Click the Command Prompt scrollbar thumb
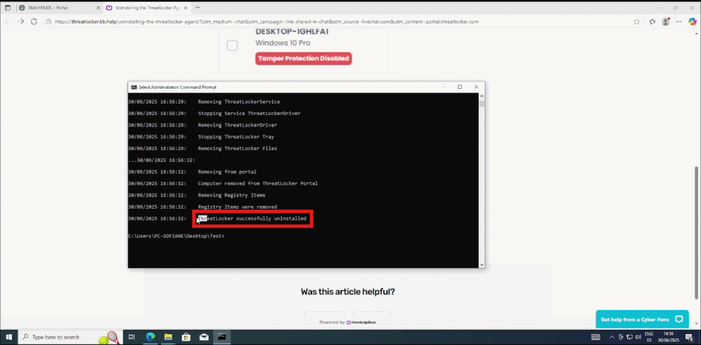The width and height of the screenshot is (701, 345). (x=481, y=104)
